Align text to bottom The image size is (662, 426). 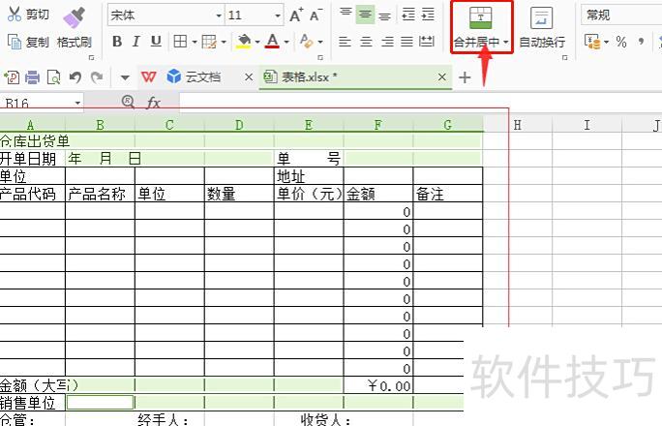coord(384,15)
